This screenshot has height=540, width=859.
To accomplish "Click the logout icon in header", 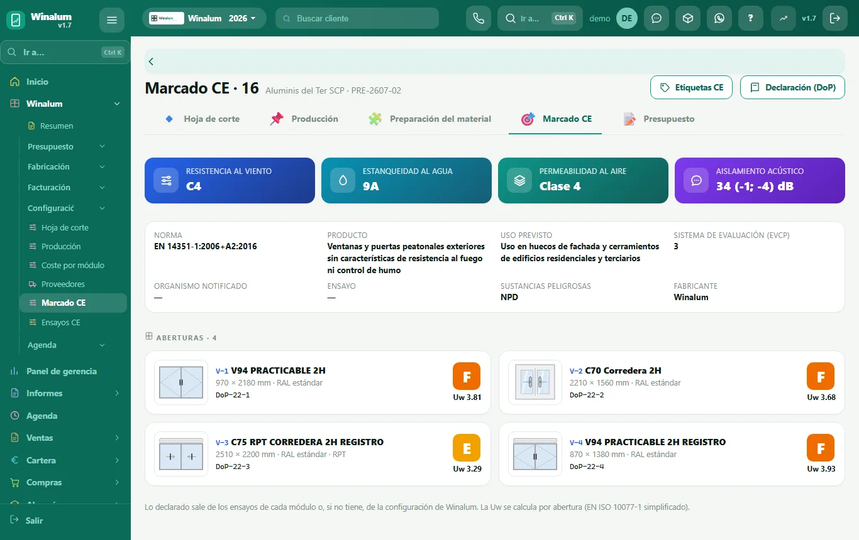I will [x=835, y=18].
